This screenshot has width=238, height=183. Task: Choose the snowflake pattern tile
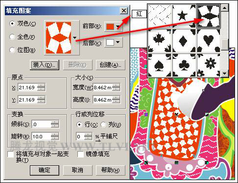pyautogui.click(x=209, y=65)
